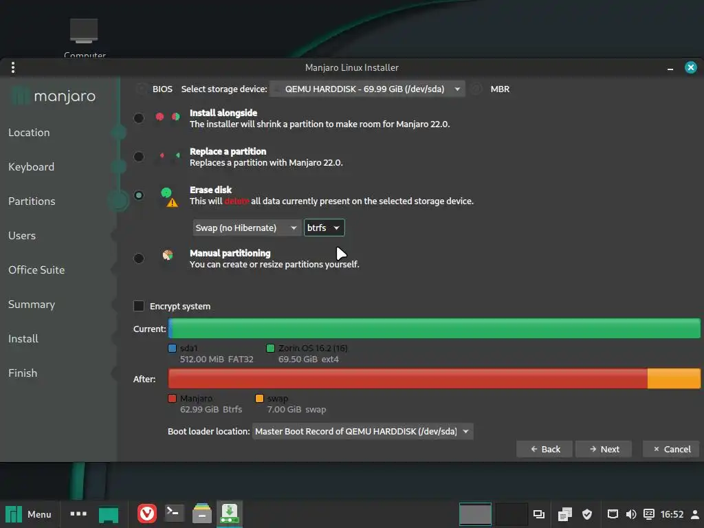
Task: Select the Replace a partition radio button
Action: [x=139, y=157]
